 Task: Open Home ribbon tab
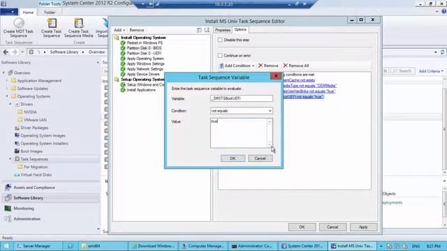28,13
